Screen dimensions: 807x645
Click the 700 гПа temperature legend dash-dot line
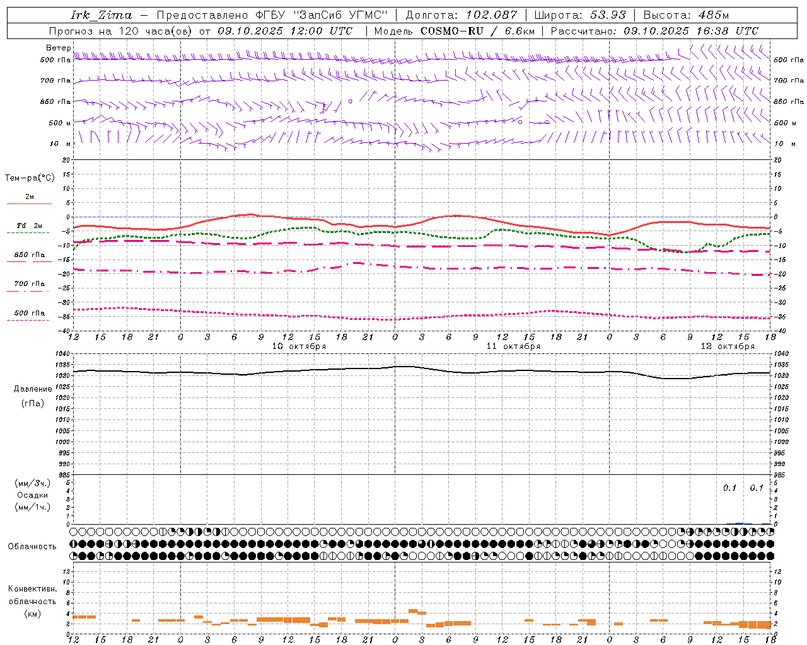click(x=29, y=291)
